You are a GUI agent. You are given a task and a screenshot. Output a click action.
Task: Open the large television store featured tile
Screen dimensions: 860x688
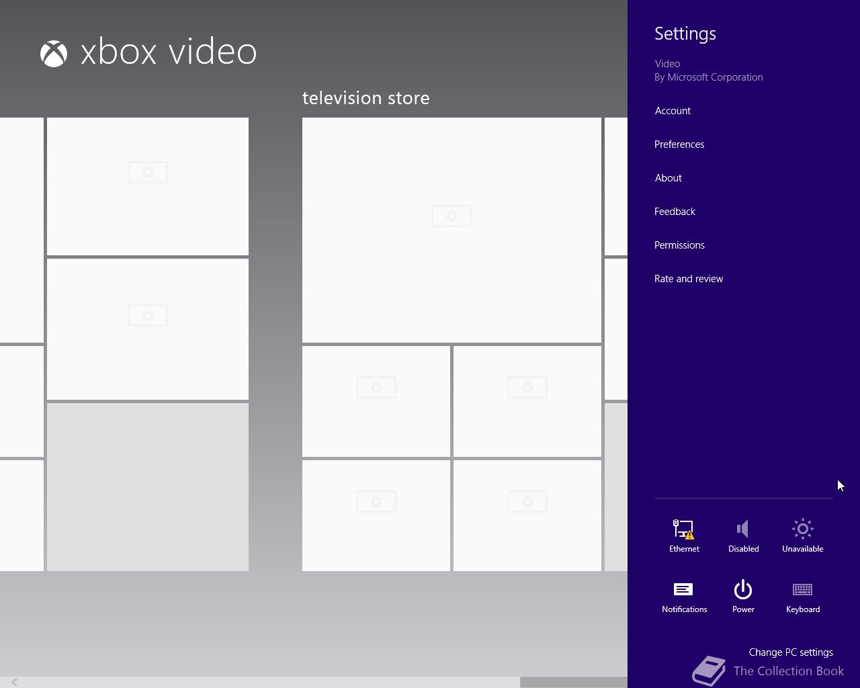tap(451, 230)
